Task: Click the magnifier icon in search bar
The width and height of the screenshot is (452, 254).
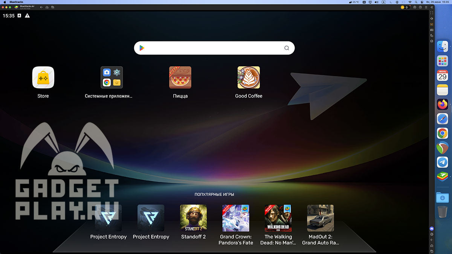Action: (287, 48)
